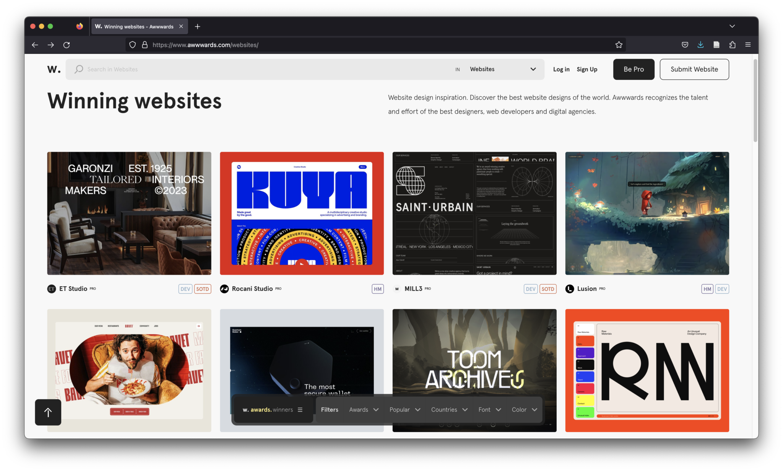
Task: Go back with browser back arrow
Action: (35, 45)
